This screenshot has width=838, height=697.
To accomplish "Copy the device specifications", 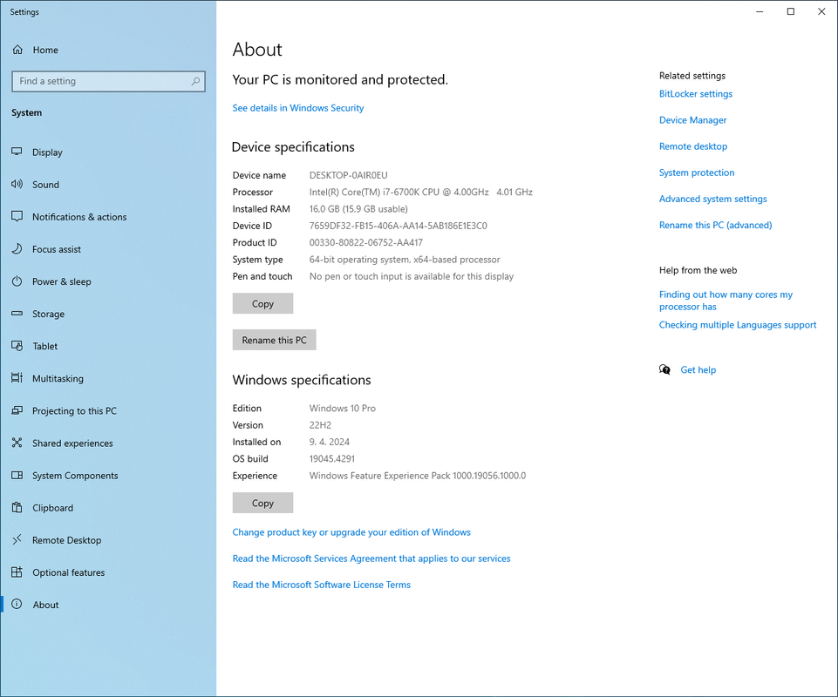I will 262,303.
